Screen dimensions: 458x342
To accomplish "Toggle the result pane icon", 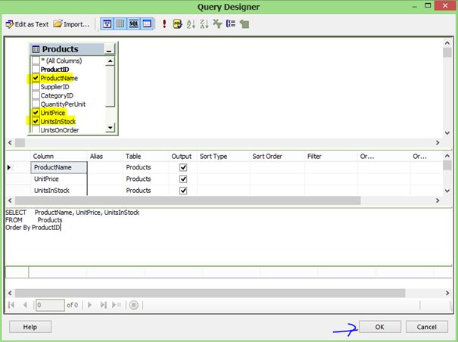I will (x=147, y=24).
